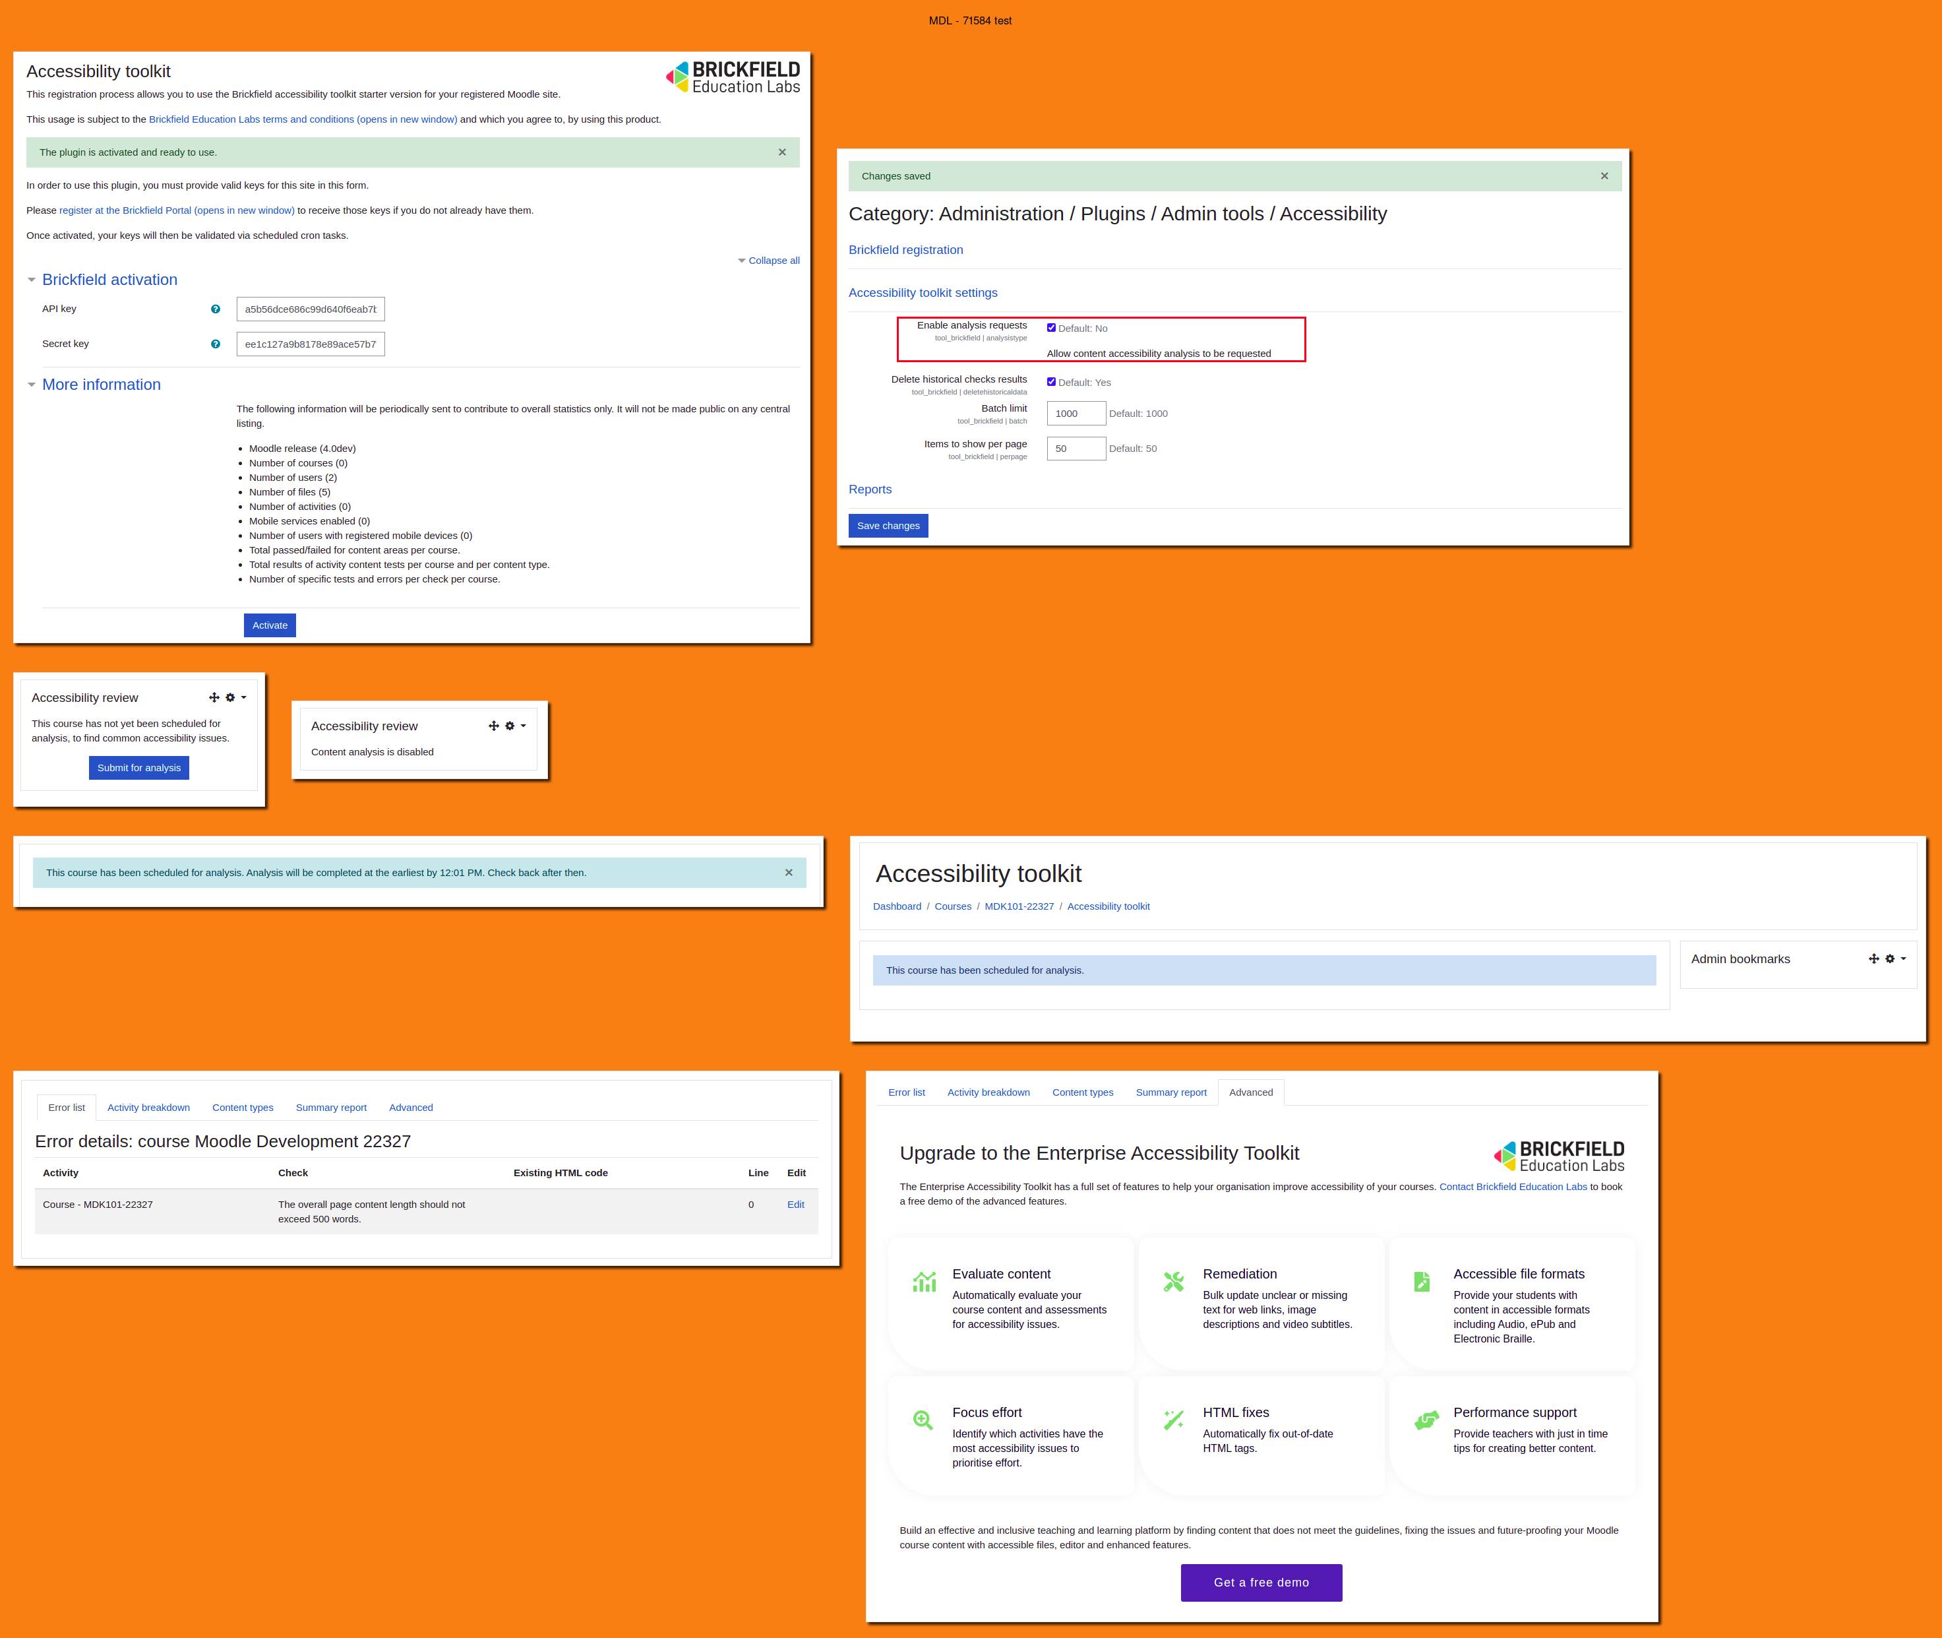The image size is (1942, 1638).
Task: Click the Evaluate content chart icon
Action: click(924, 1281)
